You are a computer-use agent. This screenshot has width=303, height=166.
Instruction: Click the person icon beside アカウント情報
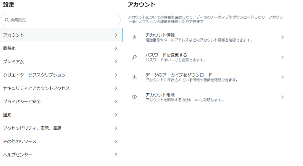134,37
